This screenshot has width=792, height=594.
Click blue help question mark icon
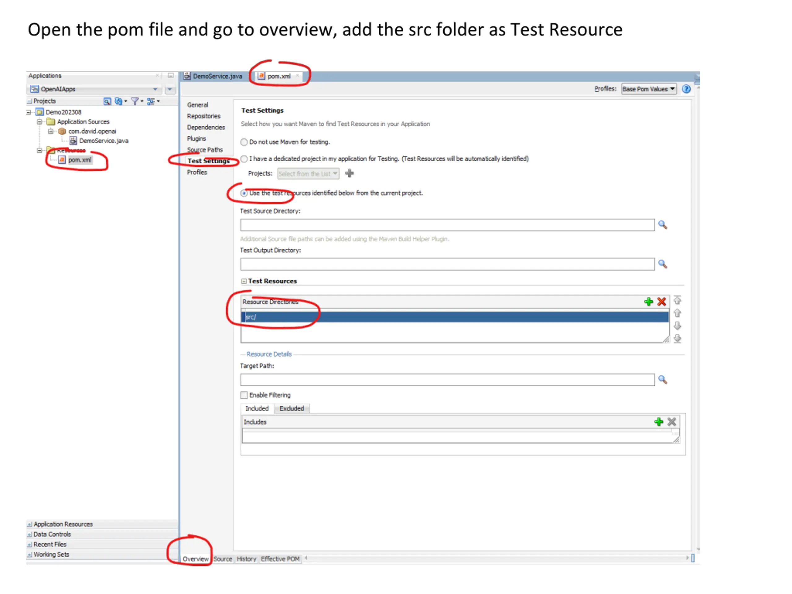click(x=686, y=89)
